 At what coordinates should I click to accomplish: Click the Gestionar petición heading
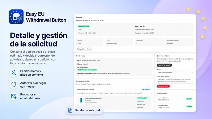click(163, 56)
